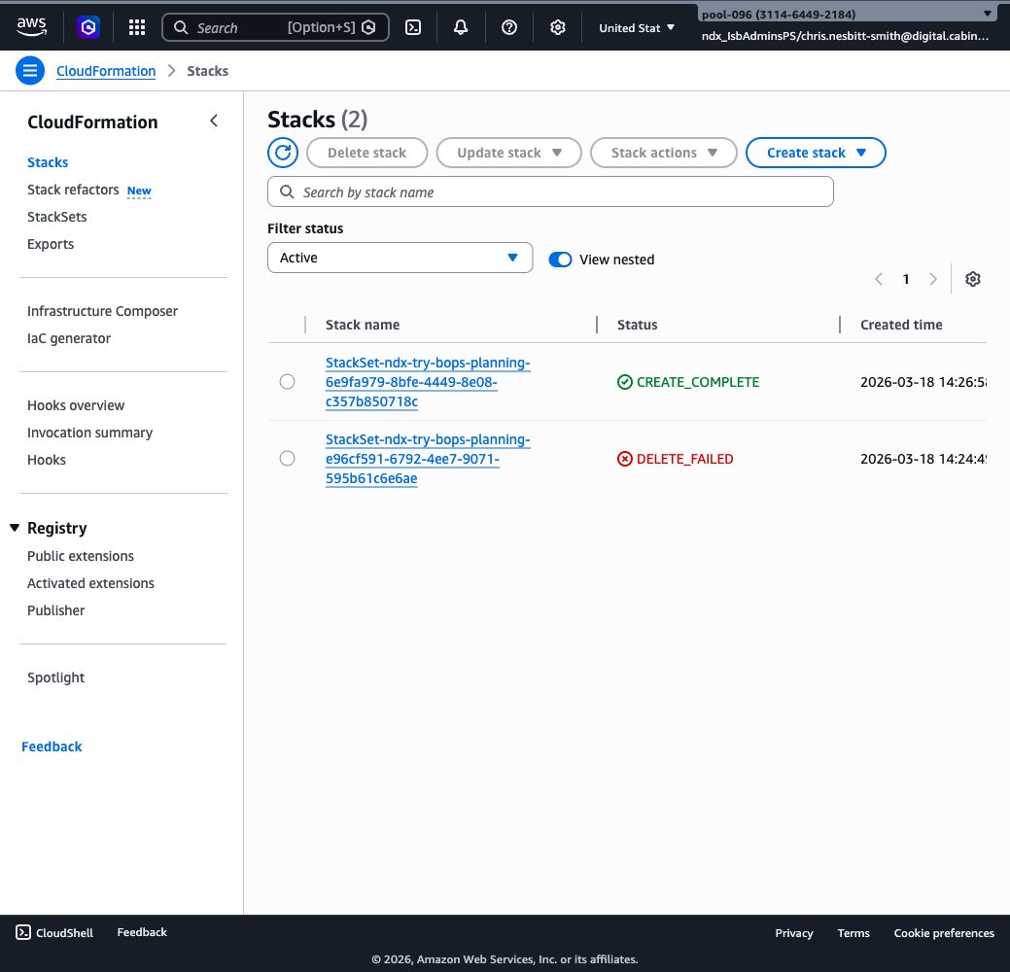The width and height of the screenshot is (1010, 972).
Task: Open the DELETE_FAILED StackSet stack link
Action: (x=428, y=458)
